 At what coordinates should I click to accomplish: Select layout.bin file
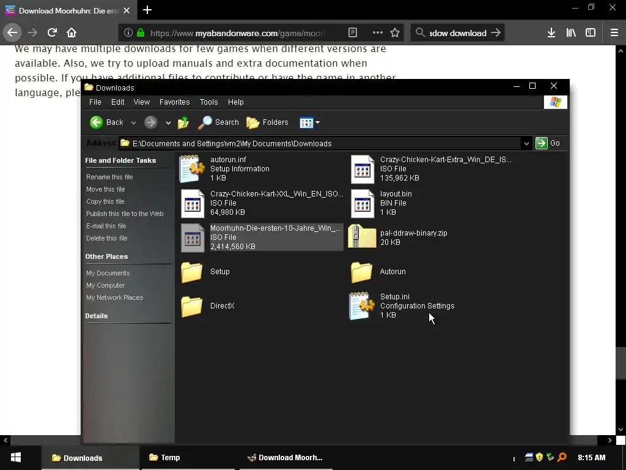381,203
